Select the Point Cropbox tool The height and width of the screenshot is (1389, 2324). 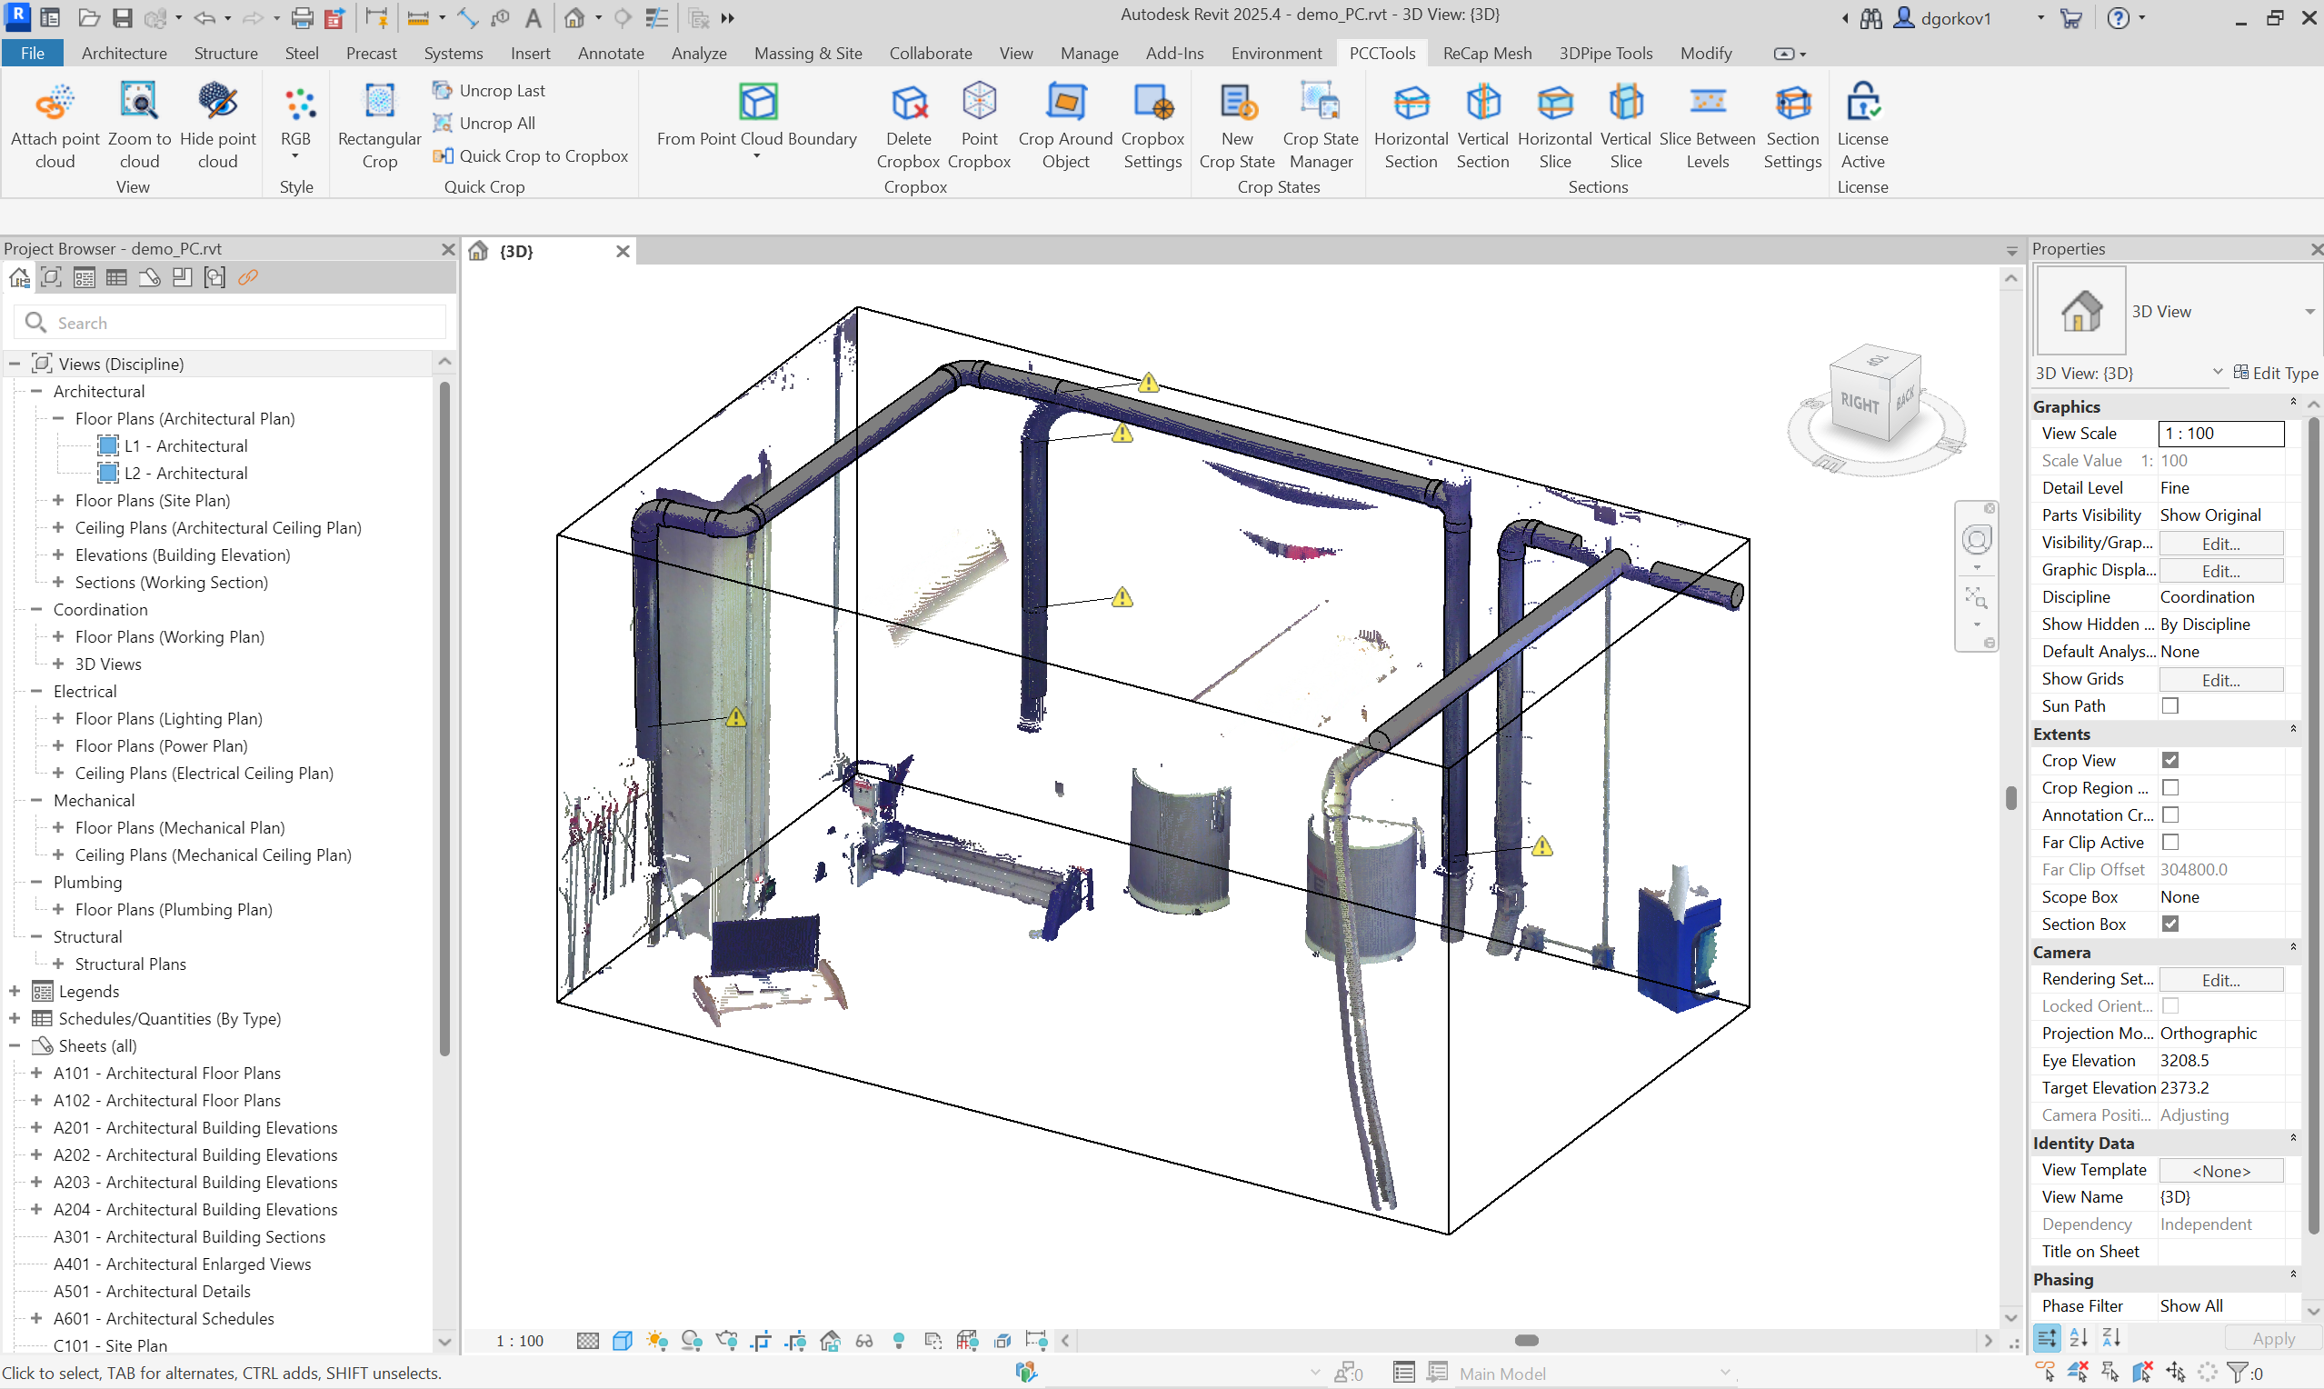tap(979, 125)
